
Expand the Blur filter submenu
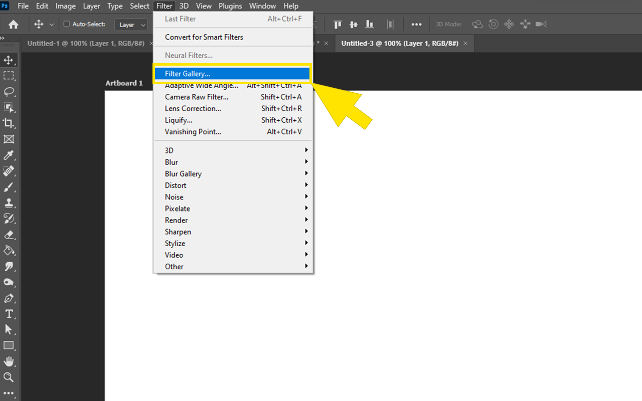172,162
